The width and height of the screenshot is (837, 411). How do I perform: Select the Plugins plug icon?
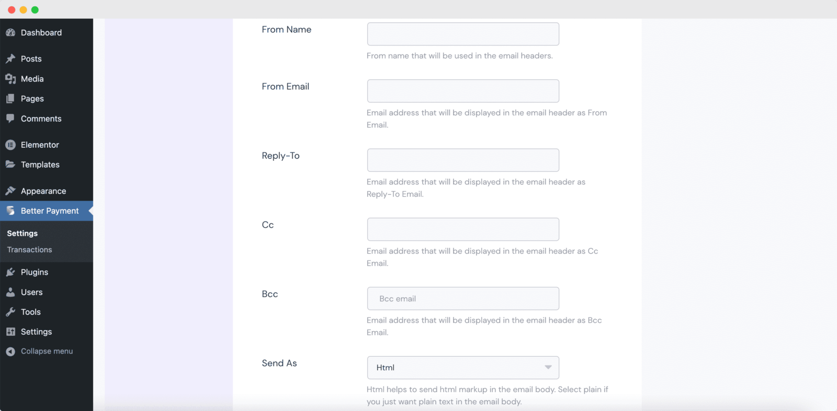pos(11,272)
